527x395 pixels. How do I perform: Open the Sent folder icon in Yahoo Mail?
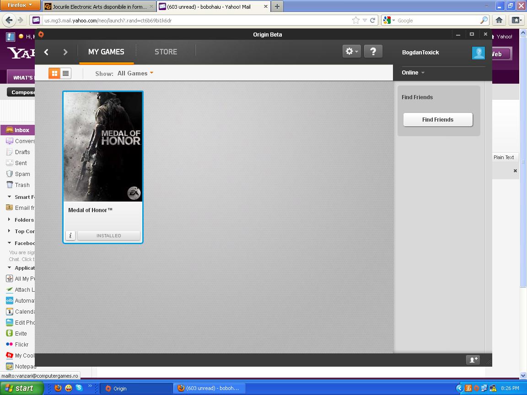click(10, 163)
